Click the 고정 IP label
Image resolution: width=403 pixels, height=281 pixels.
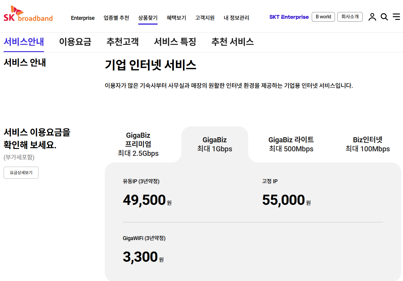click(x=270, y=181)
